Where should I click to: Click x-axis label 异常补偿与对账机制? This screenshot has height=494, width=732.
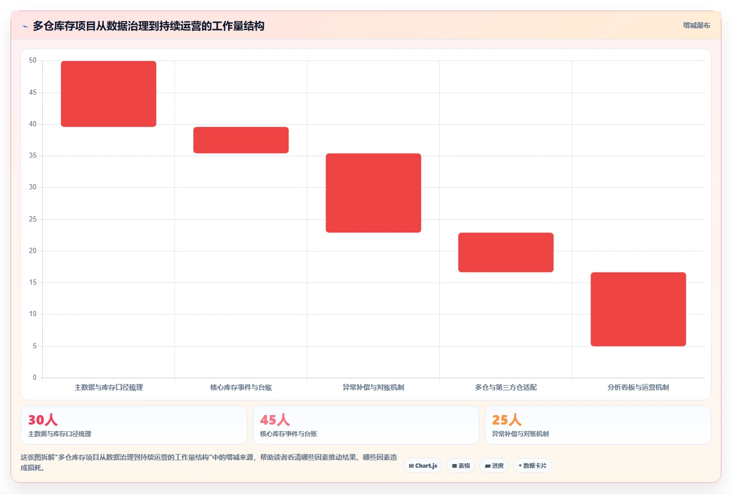point(373,387)
